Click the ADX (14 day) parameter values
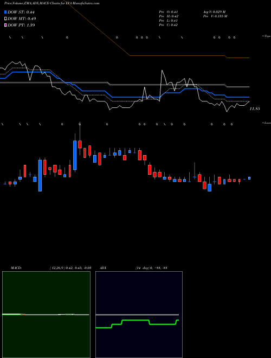271x358 pixels. pyautogui.click(x=151, y=268)
